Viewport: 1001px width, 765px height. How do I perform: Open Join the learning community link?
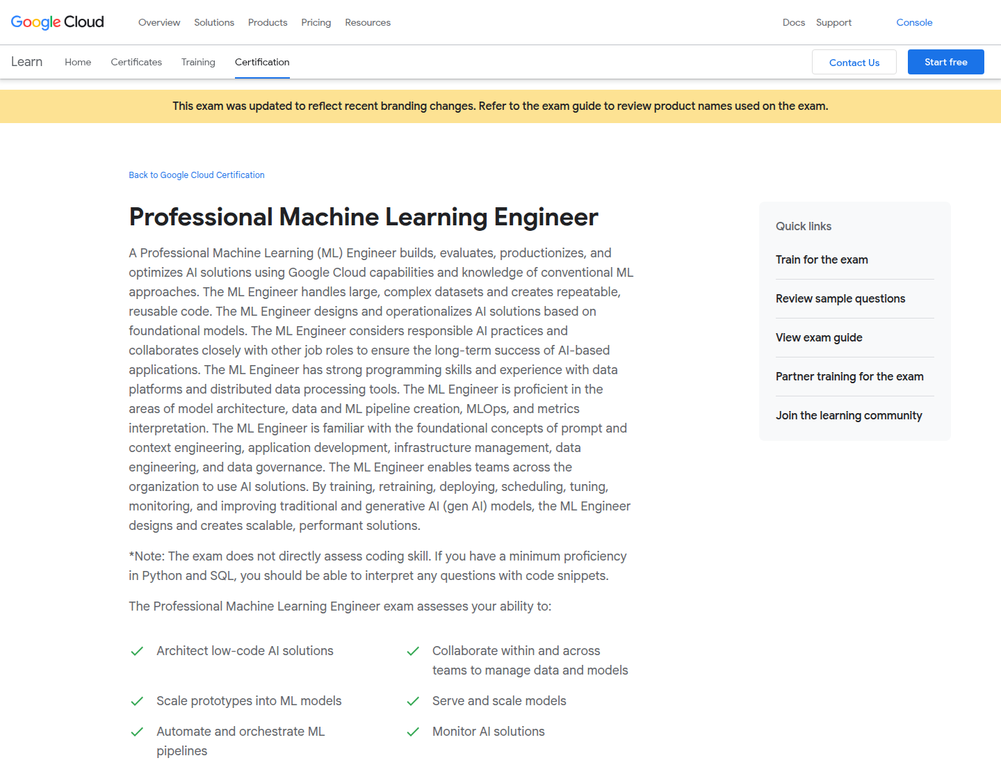849,415
